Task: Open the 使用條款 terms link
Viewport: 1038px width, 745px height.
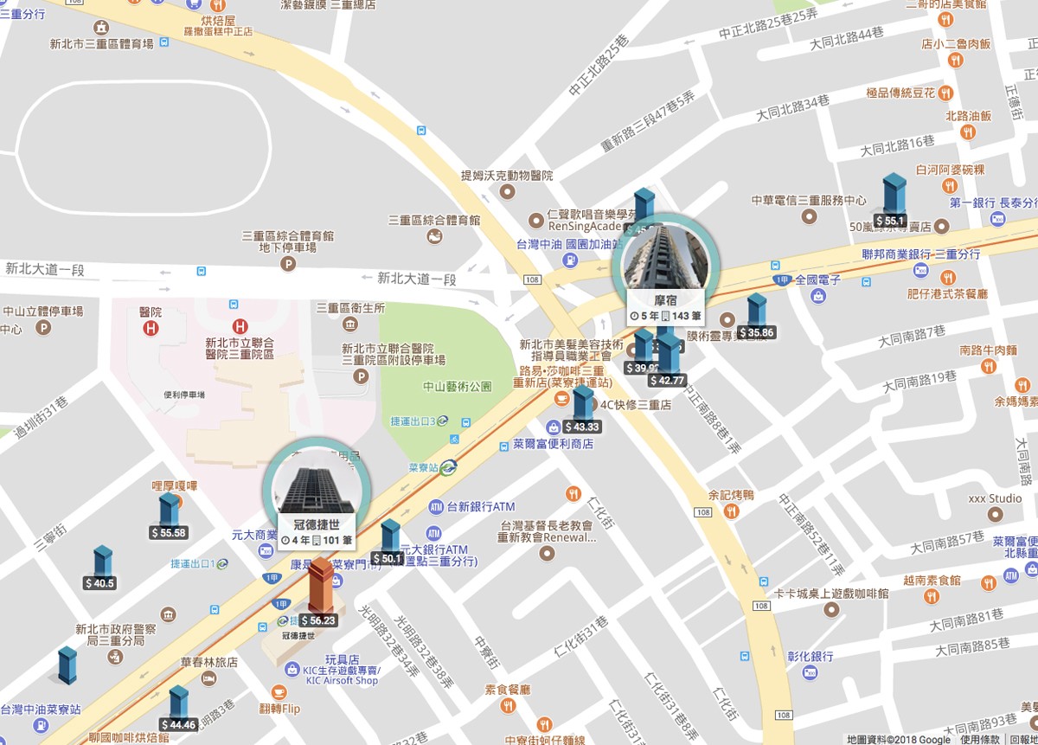Action: (x=979, y=740)
